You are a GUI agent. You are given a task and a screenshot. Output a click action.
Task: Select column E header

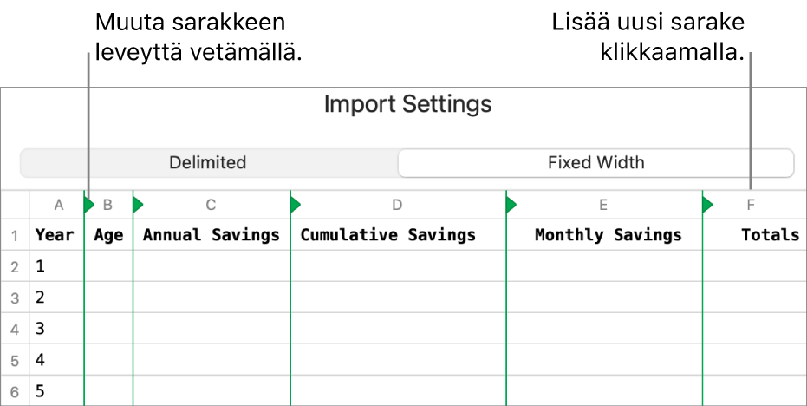[x=603, y=206]
